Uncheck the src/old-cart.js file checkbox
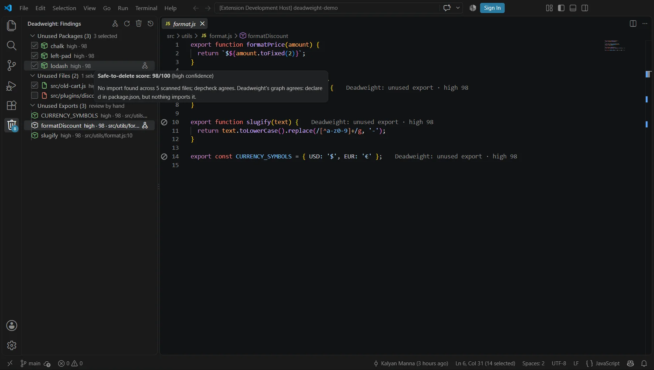Viewport: 654px width, 370px height. point(34,85)
